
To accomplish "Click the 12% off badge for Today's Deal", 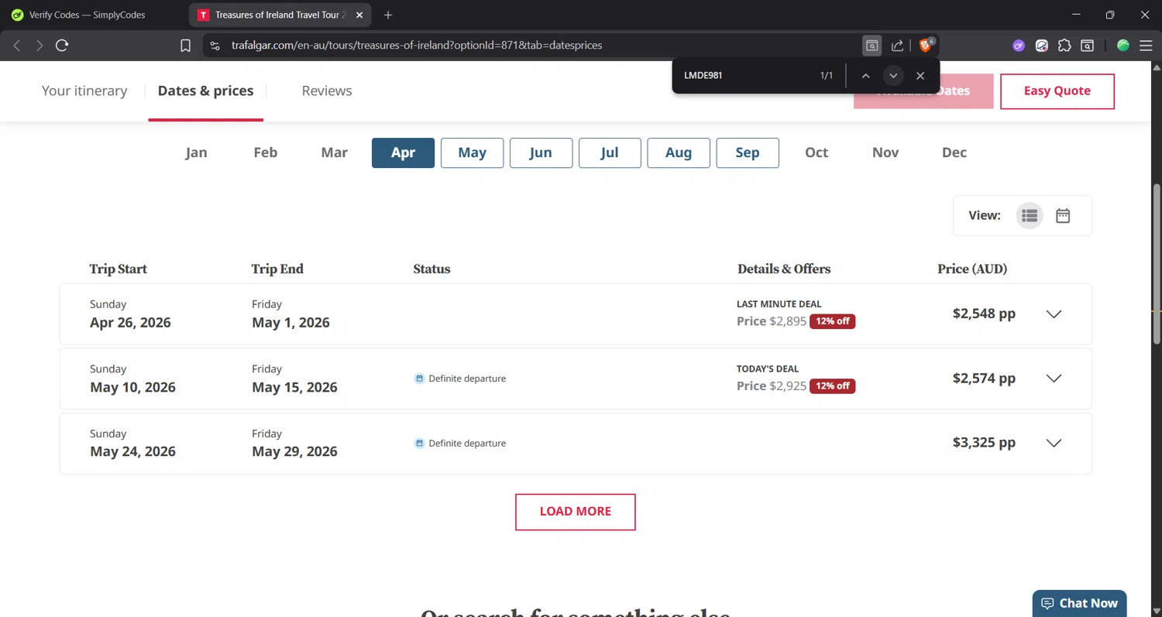I will 832,386.
